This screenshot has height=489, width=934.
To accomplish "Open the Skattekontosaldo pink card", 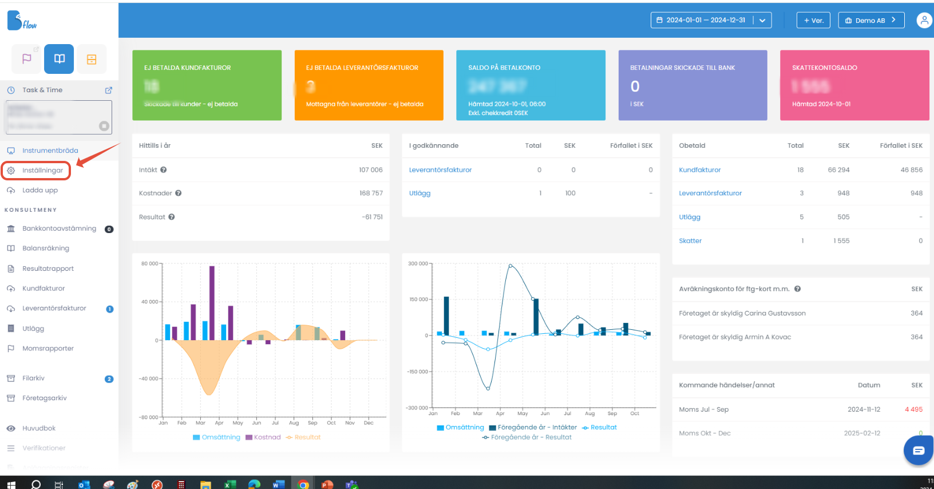I will pyautogui.click(x=854, y=85).
